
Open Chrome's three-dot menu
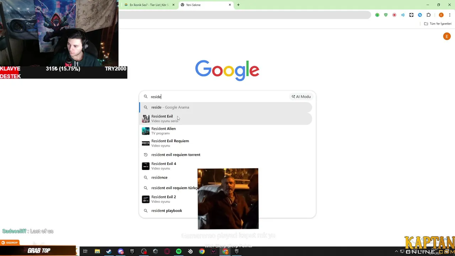(450, 15)
